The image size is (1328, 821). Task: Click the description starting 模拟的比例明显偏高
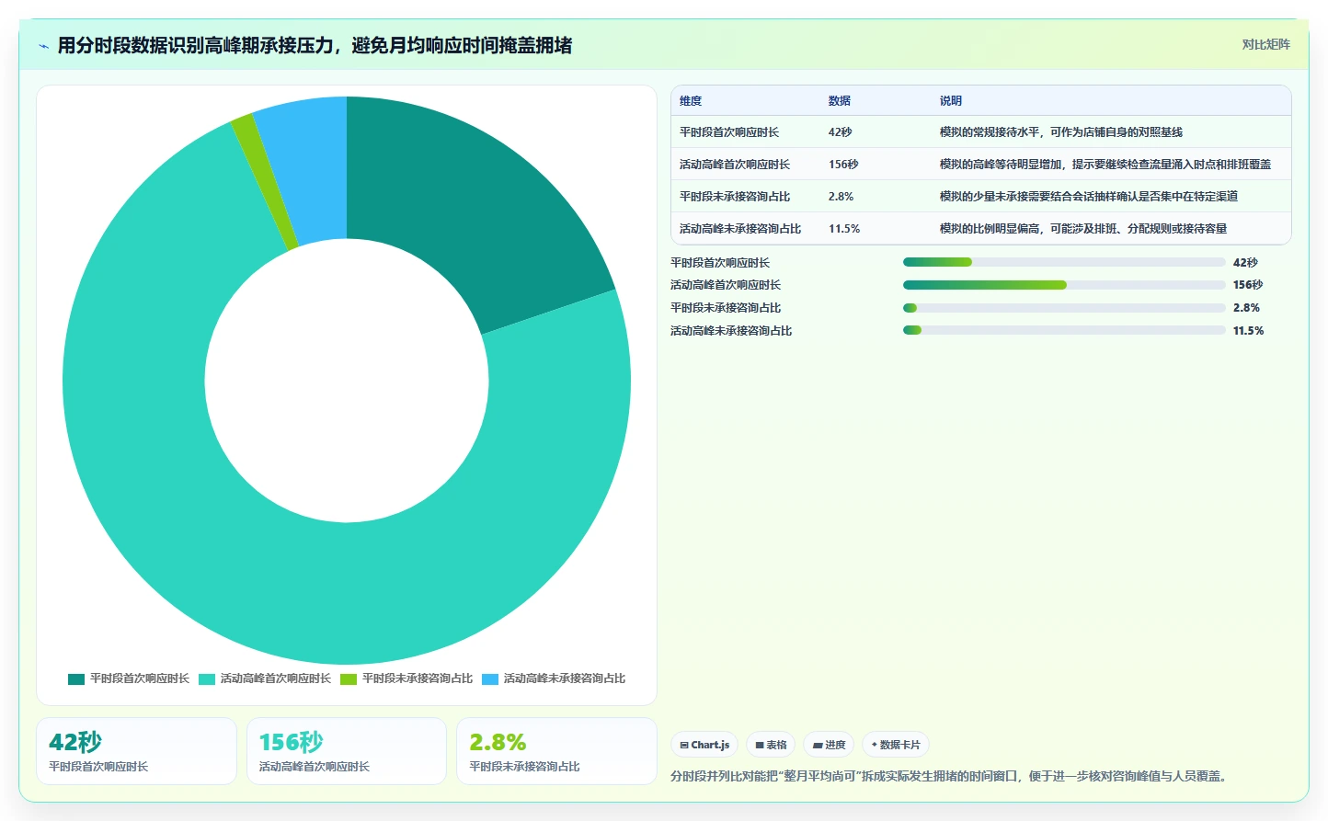pos(1083,229)
